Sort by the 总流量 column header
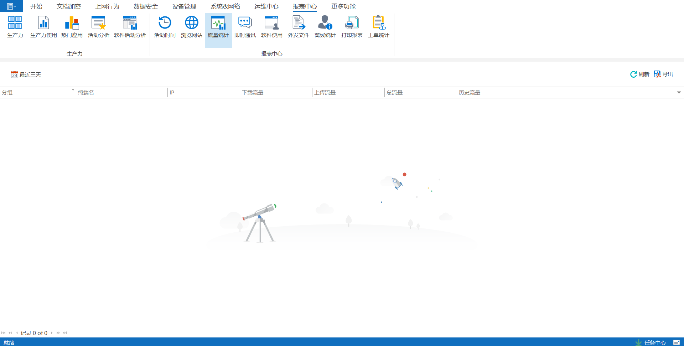The height and width of the screenshot is (346, 684). click(x=420, y=93)
